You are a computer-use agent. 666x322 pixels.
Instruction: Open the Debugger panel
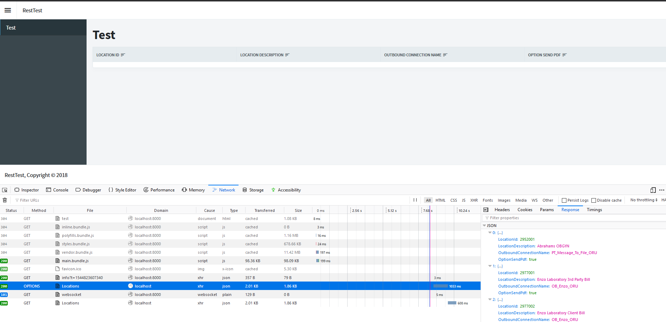click(88, 190)
